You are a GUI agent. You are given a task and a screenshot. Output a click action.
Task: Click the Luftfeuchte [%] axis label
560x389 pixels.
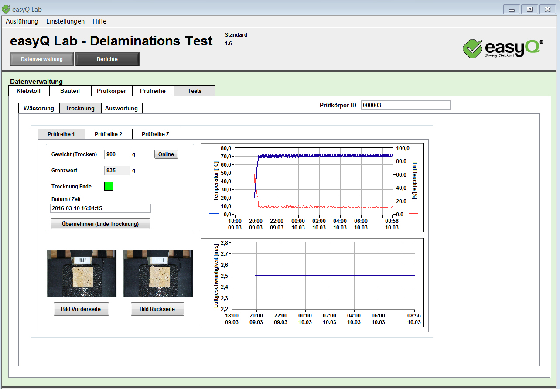tap(415, 181)
